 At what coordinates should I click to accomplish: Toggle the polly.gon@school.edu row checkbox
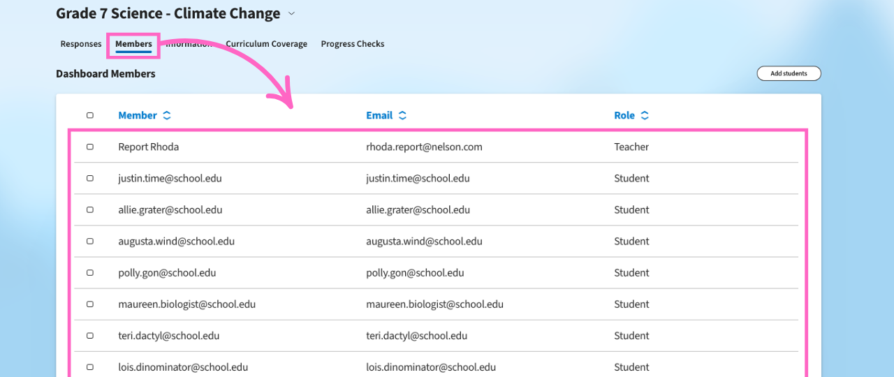click(x=89, y=272)
